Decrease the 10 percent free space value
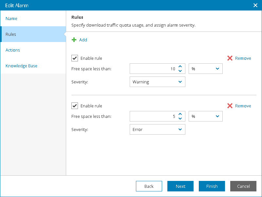 tap(180, 71)
